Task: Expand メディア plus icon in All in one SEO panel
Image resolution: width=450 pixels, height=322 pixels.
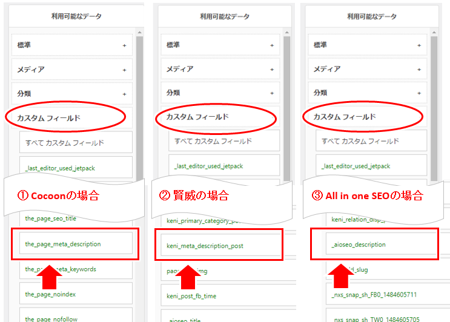Action: 419,70
